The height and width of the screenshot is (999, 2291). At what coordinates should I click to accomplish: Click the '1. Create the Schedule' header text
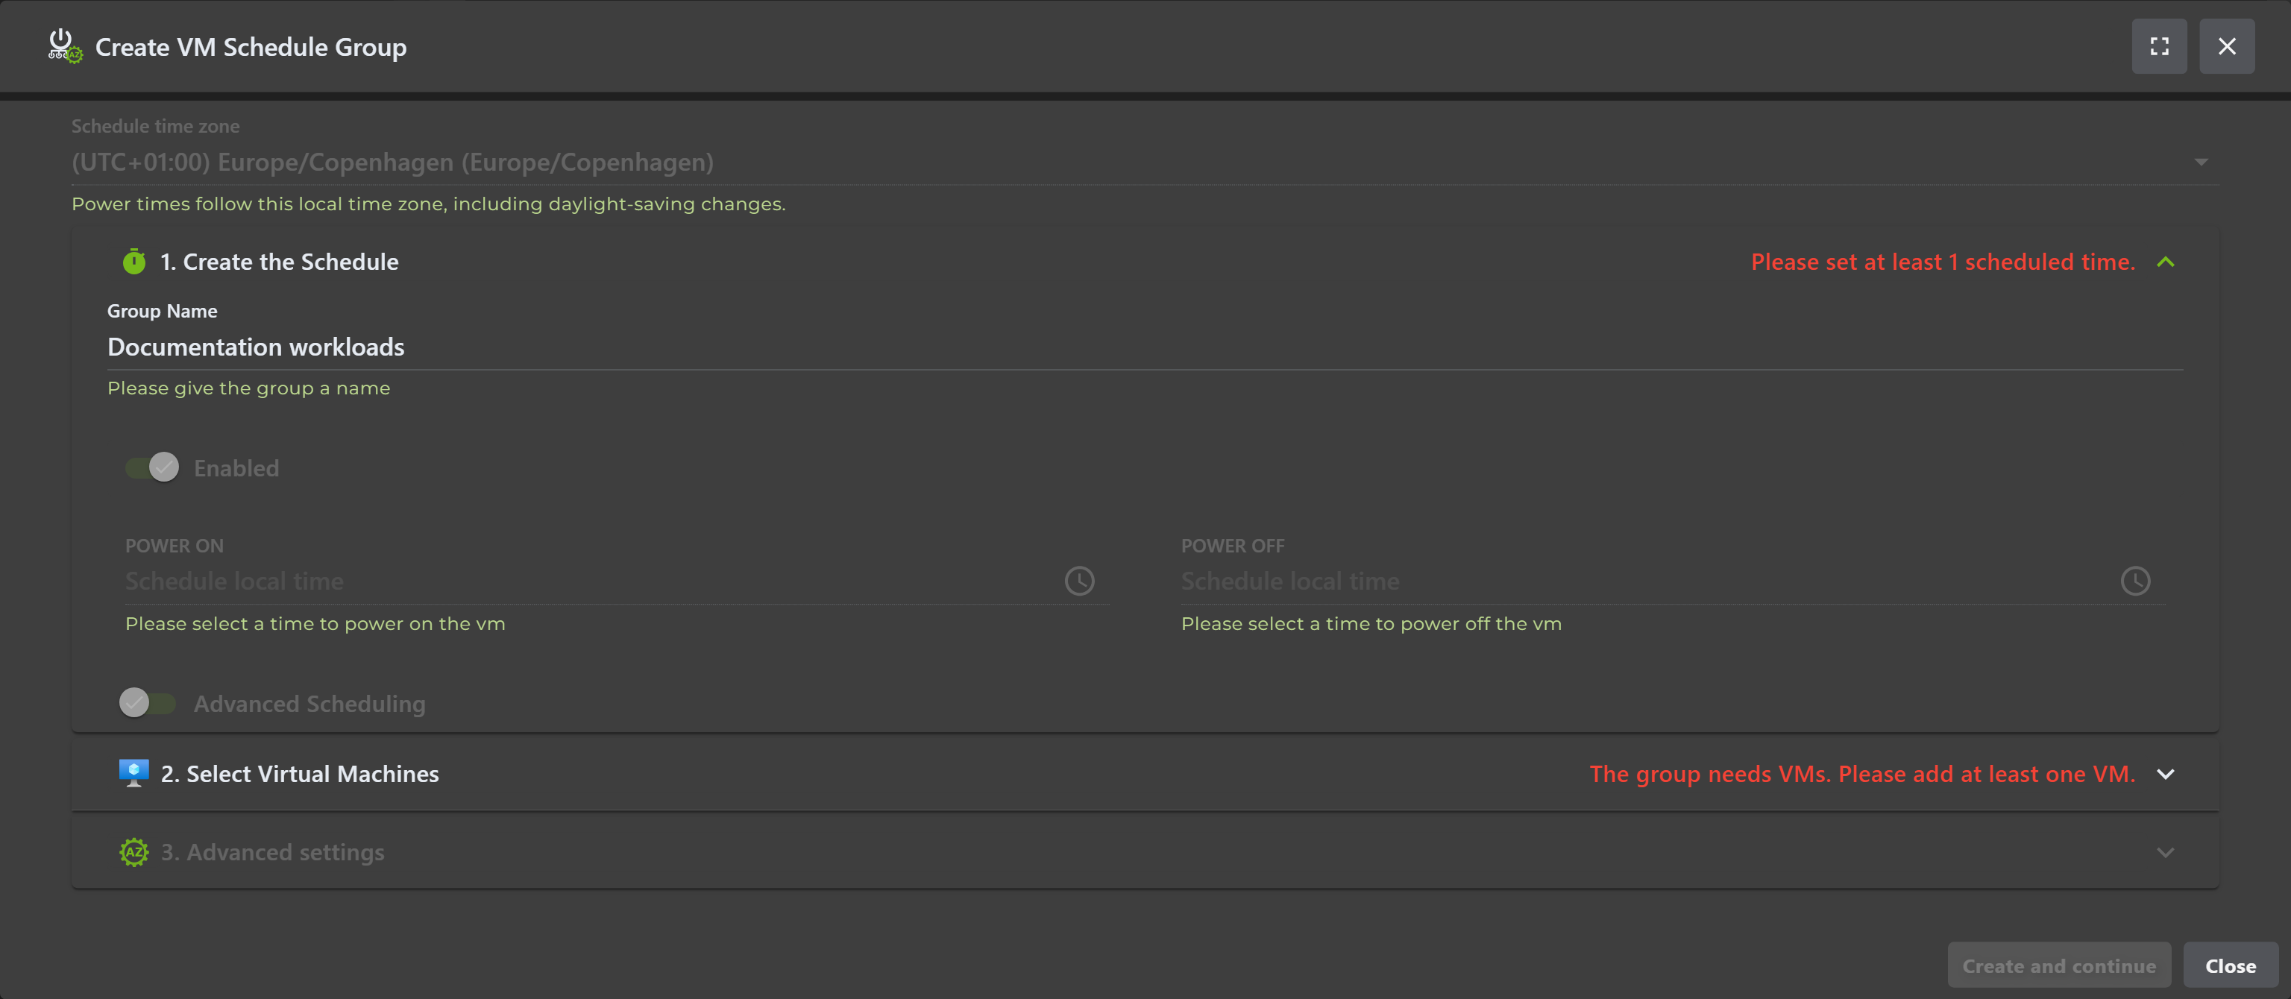point(279,262)
